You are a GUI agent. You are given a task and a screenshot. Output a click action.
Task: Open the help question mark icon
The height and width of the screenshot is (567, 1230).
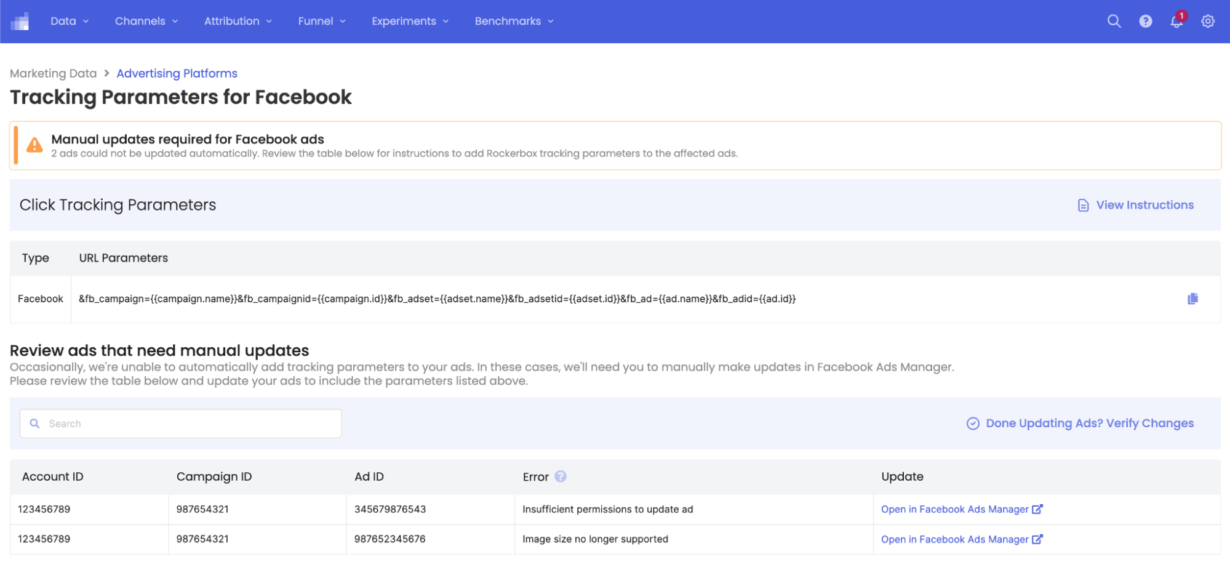pyautogui.click(x=1145, y=22)
